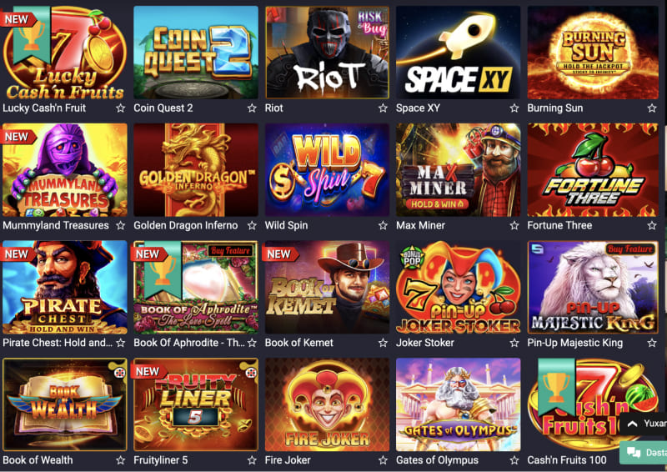This screenshot has height=472, width=667.
Task: Click the star icon beside Max Miner
Action: pos(514,225)
